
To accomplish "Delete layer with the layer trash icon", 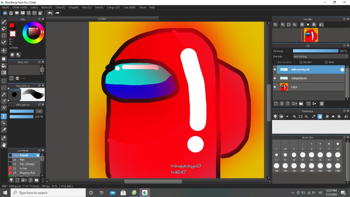I will (x=322, y=104).
